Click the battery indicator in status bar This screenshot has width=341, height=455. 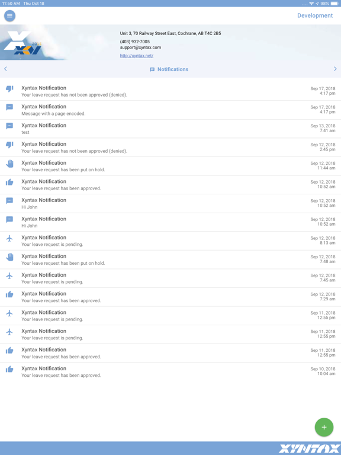[334, 4]
